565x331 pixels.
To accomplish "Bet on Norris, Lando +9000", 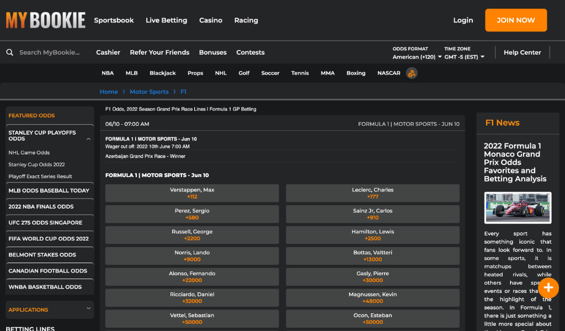I will click(192, 256).
